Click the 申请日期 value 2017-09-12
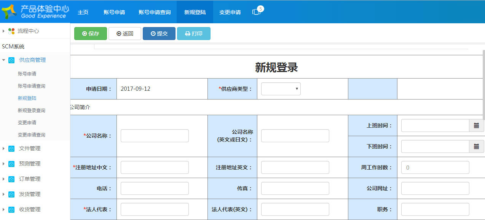Image resolution: width=485 pixels, height=220 pixels. click(136, 89)
